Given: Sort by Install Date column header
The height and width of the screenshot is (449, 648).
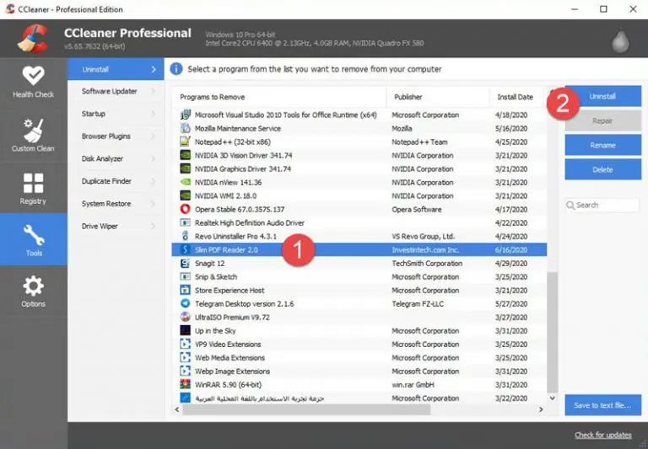Looking at the screenshot, I should (516, 97).
